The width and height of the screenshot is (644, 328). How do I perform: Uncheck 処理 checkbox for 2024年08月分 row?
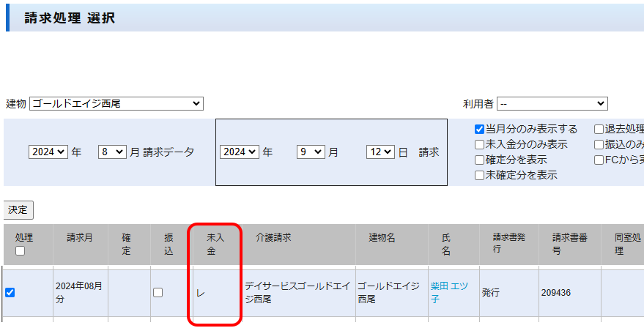(10, 292)
